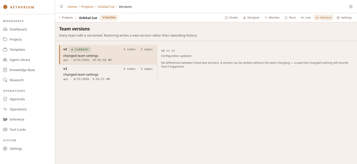This screenshot has width=357, height=164.
Task: Click the STAGING environment badge
Action: (x=109, y=18)
